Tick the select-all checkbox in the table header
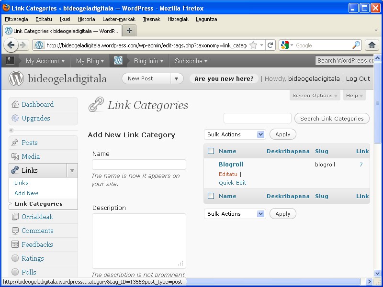The height and width of the screenshot is (287, 383). pos(211,151)
